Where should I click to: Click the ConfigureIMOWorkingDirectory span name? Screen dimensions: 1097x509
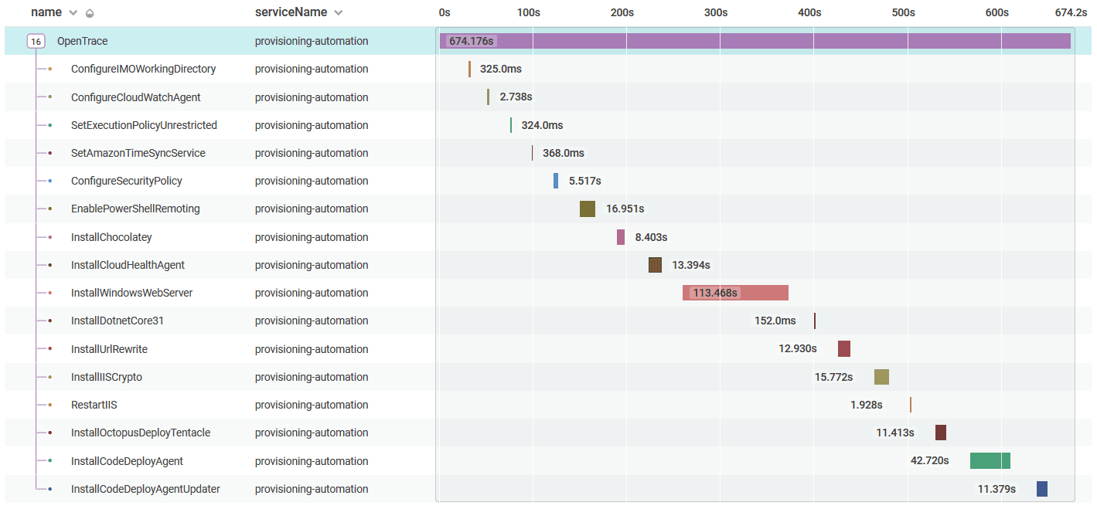[143, 69]
